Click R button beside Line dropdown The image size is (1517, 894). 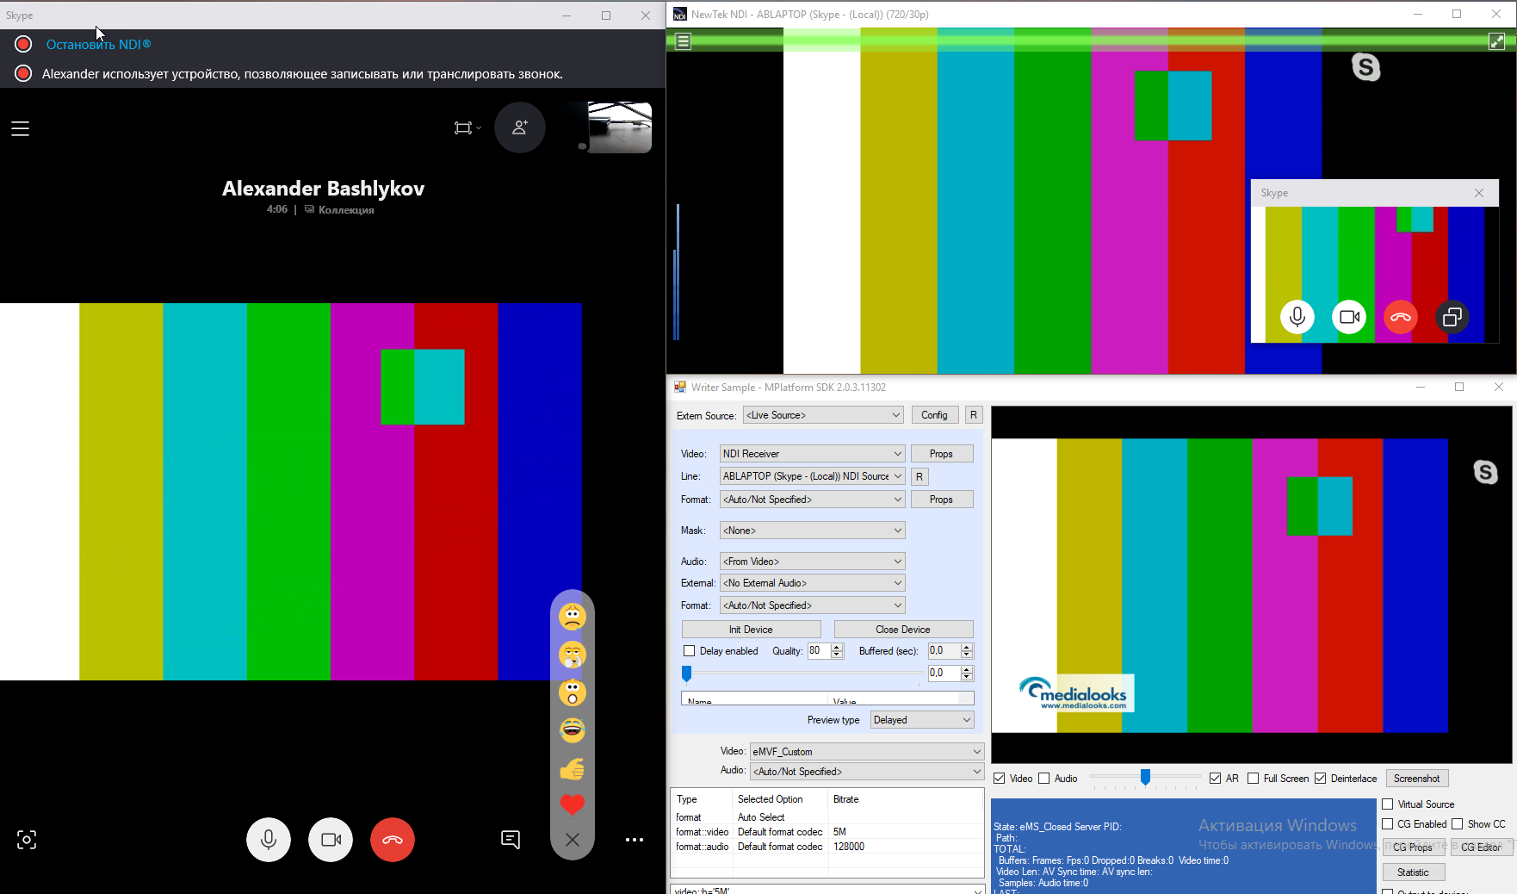tap(919, 476)
